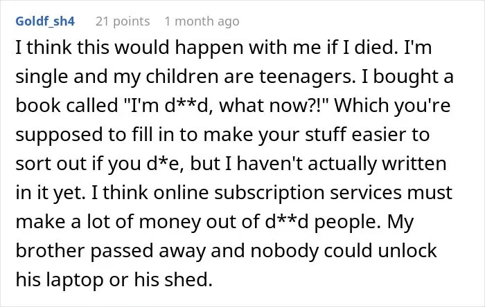The width and height of the screenshot is (485, 307).
Task: Open the 1 month ago timestamp permalink
Action: click(202, 21)
